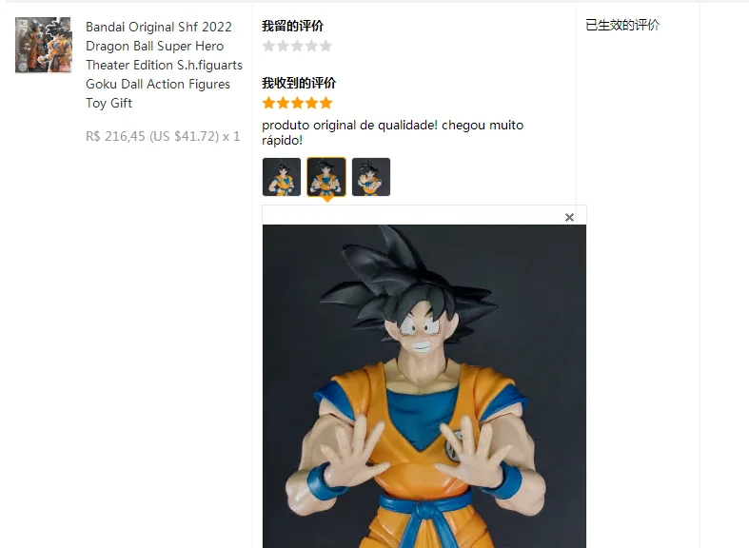Screen dimensions: 749x548
Task: Click the fifth orange received-rating star
Action: click(x=325, y=103)
